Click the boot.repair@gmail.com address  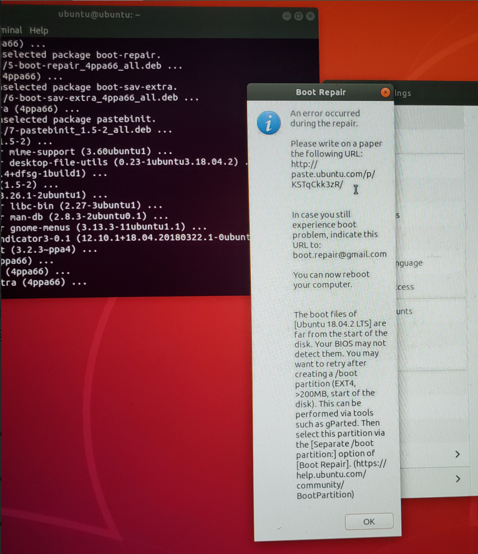[339, 255]
